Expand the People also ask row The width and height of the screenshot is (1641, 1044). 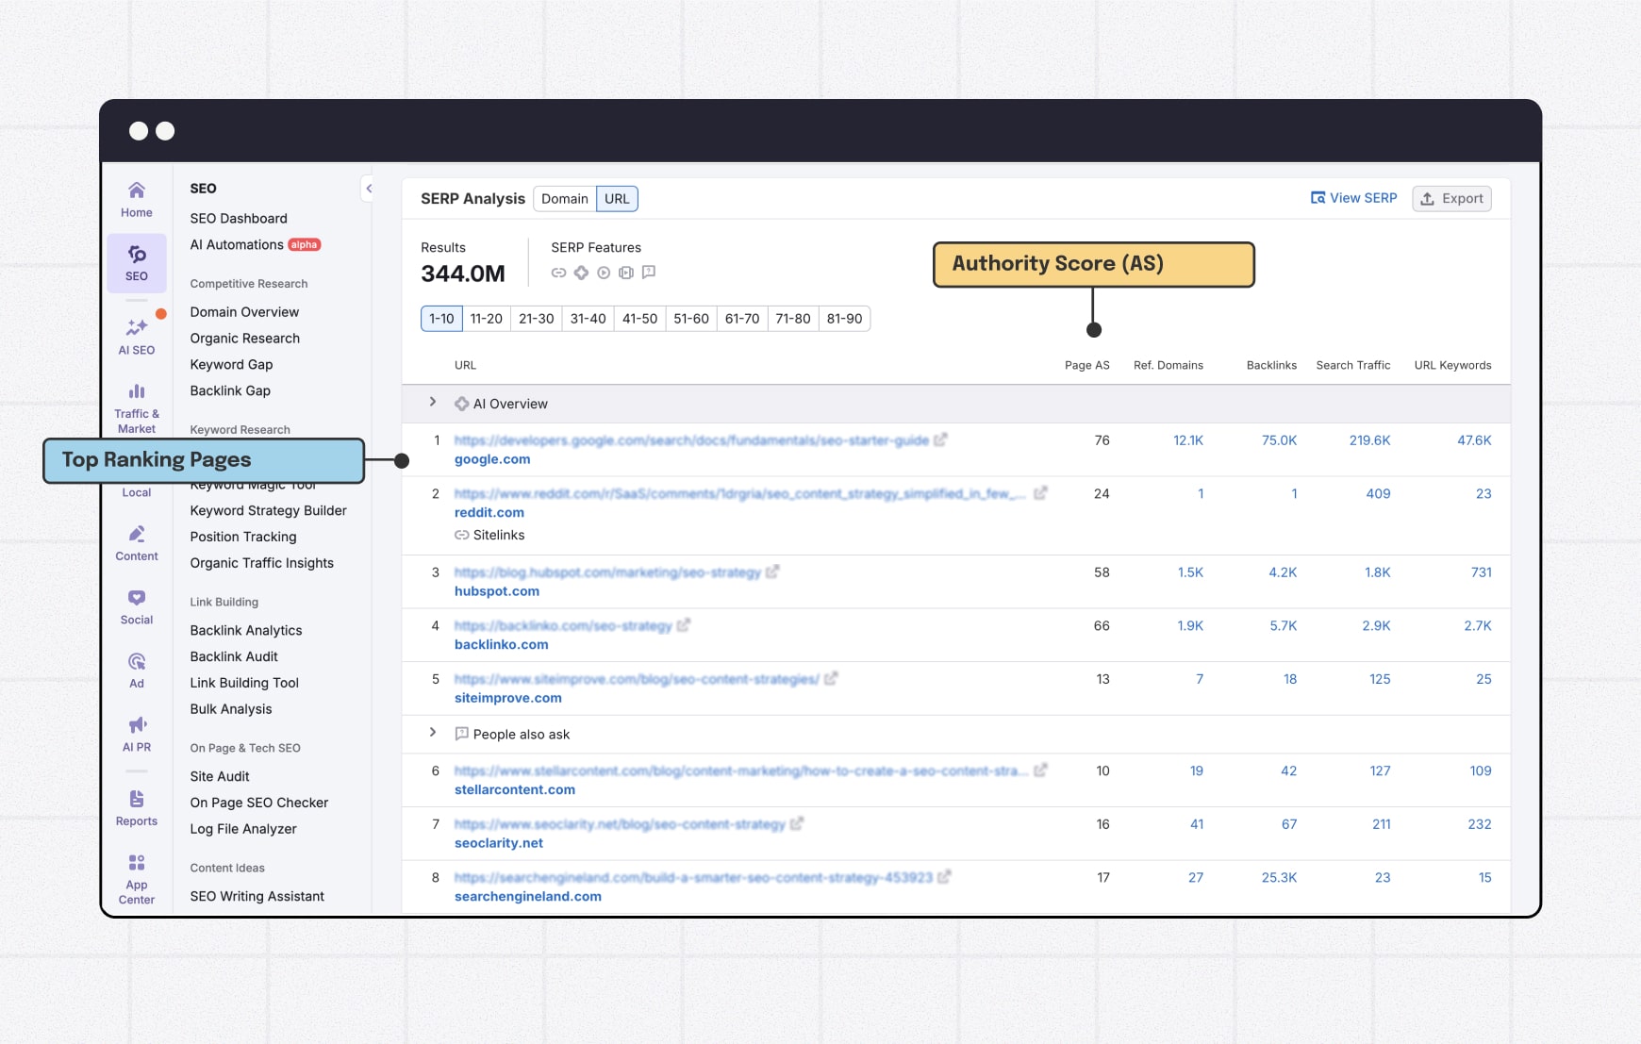click(x=433, y=733)
